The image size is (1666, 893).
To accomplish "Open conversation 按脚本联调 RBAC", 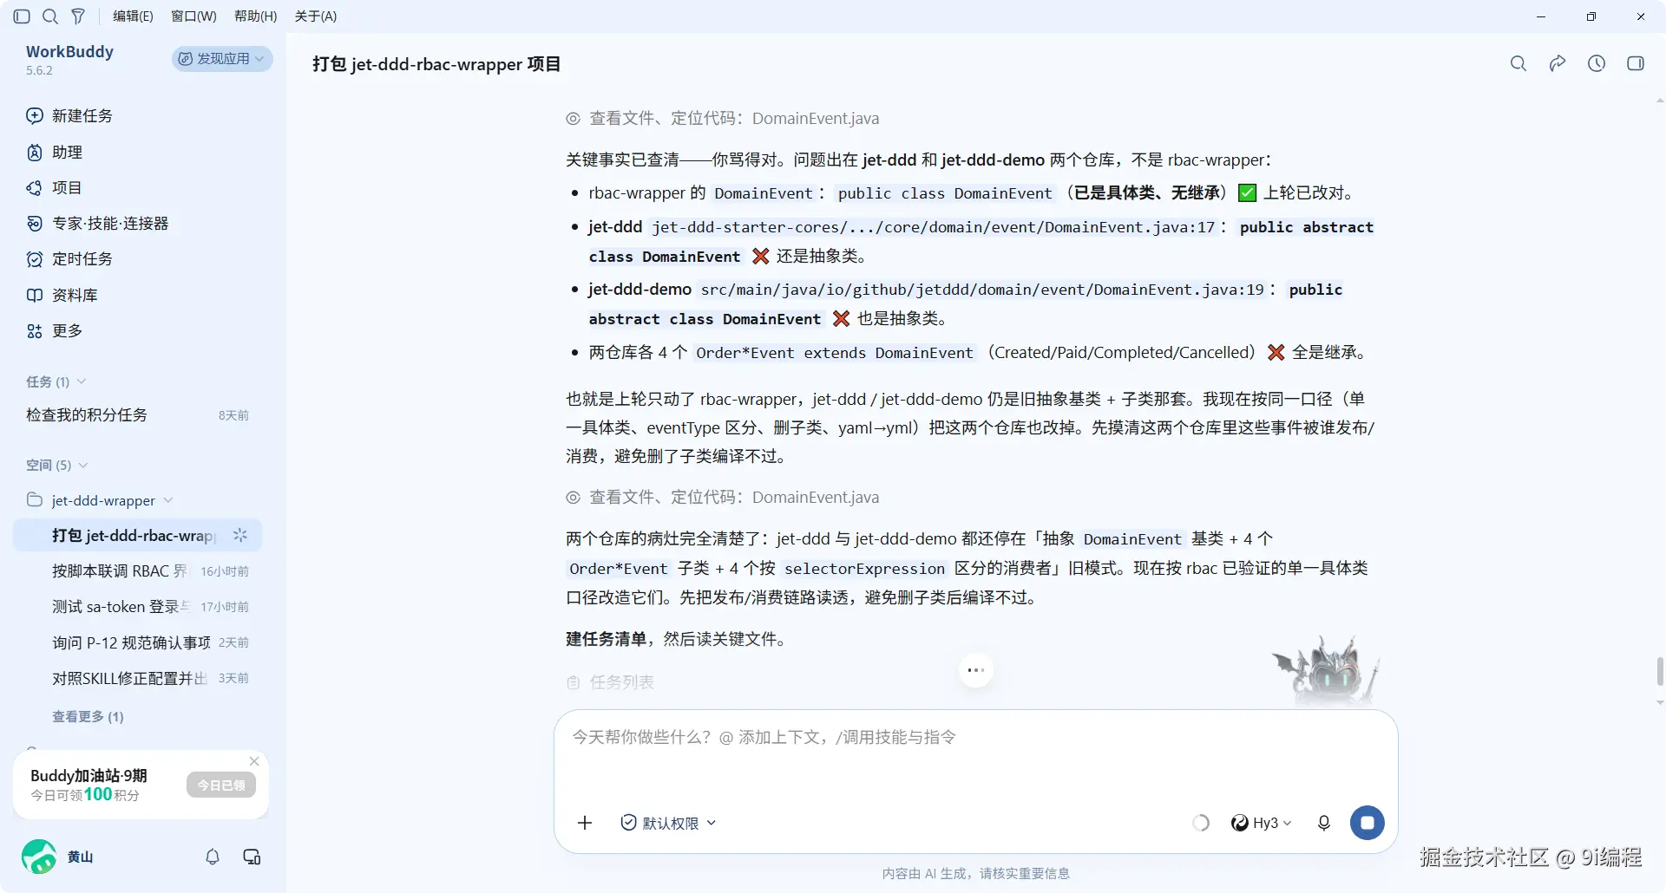I will coord(137,571).
